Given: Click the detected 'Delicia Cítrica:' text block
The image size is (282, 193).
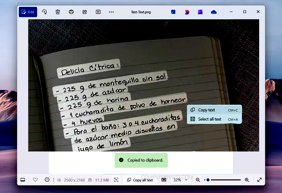Looking at the screenshot, I should coord(89,69).
